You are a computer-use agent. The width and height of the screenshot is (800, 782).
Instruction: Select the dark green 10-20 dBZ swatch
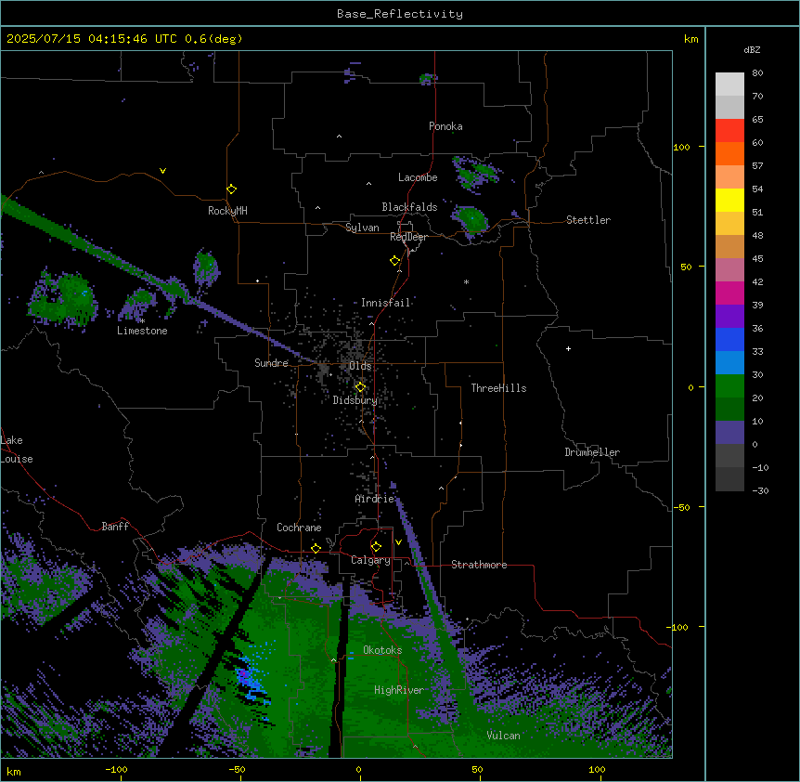tap(729, 410)
